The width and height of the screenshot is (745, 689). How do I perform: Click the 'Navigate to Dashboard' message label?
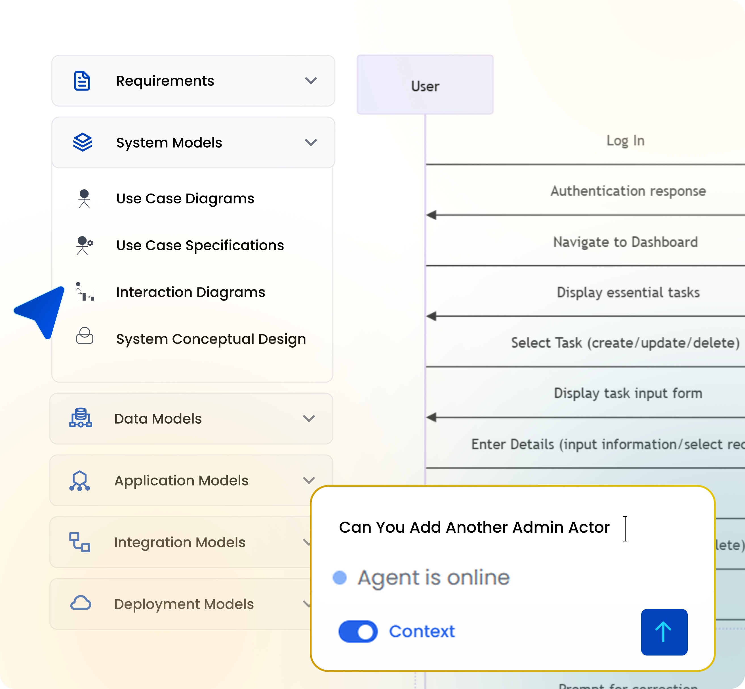point(625,242)
